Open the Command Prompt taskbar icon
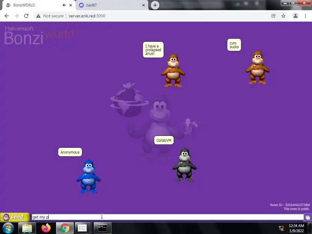This screenshot has height=234, width=312. click(102, 228)
